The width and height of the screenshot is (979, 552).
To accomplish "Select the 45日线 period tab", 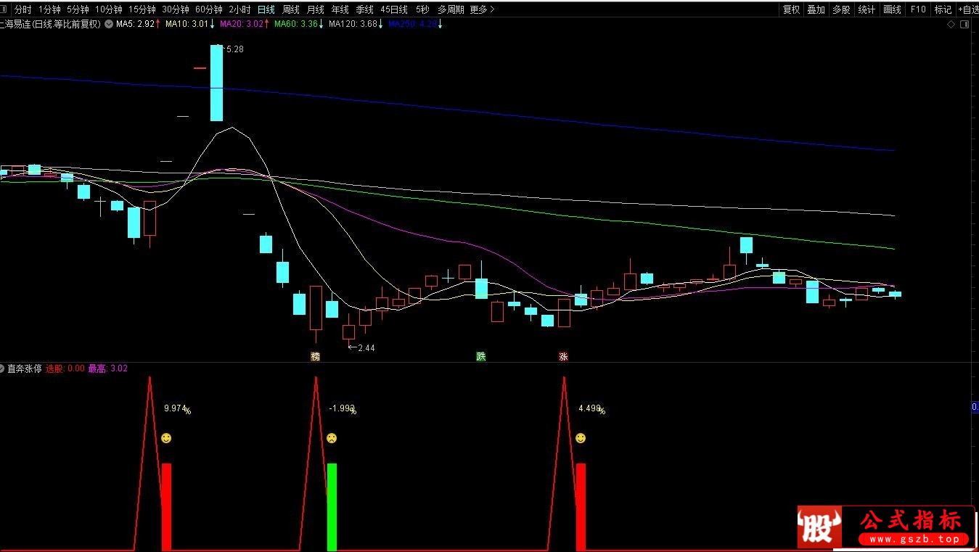I will pyautogui.click(x=394, y=9).
